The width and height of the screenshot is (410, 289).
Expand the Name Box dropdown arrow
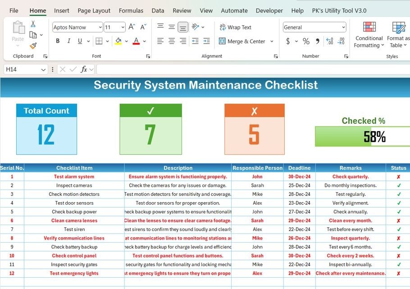pyautogui.click(x=44, y=70)
